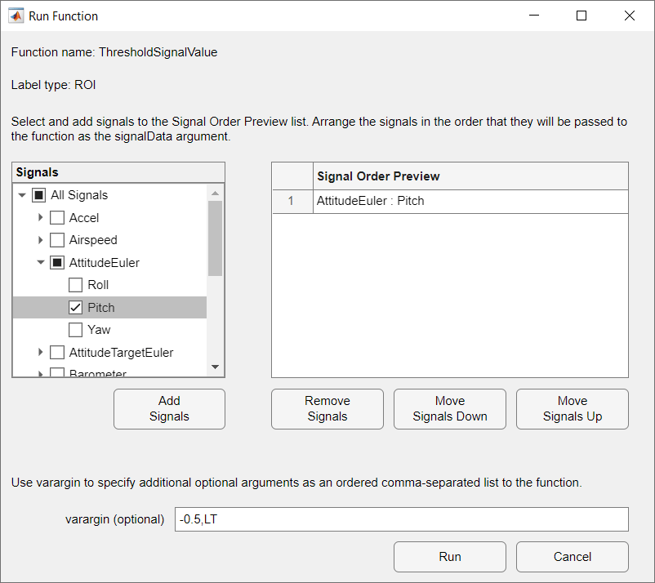
Task: Run the ThresholdSignalValue function
Action: 449,556
